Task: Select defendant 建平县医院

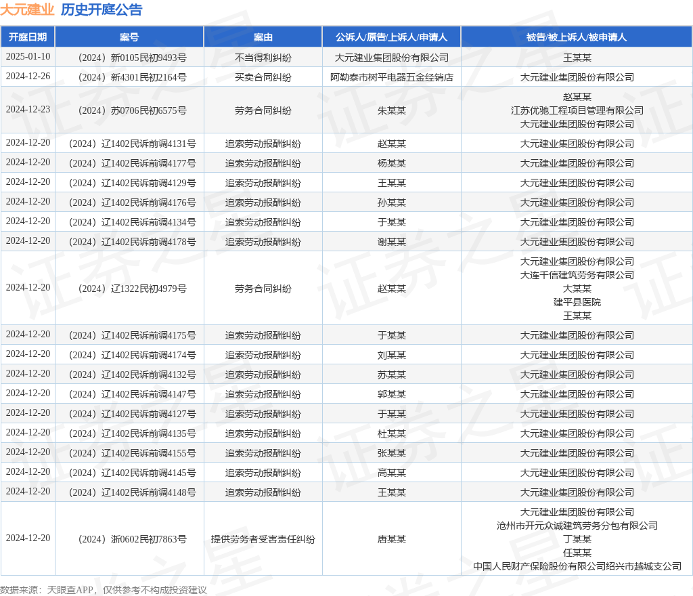Action: [577, 303]
